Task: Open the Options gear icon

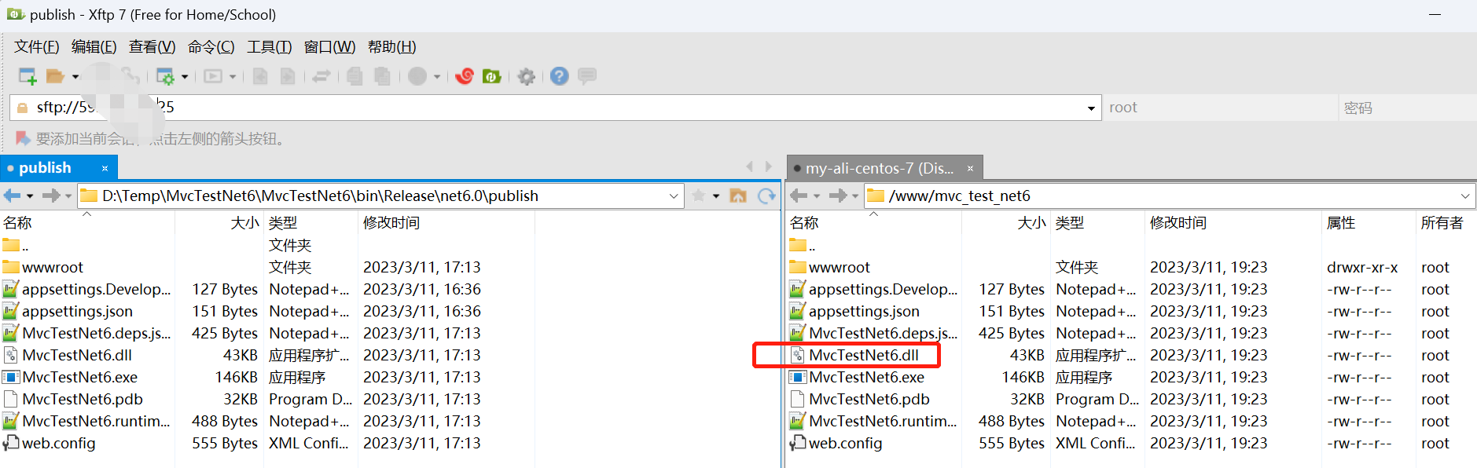Action: click(x=527, y=76)
